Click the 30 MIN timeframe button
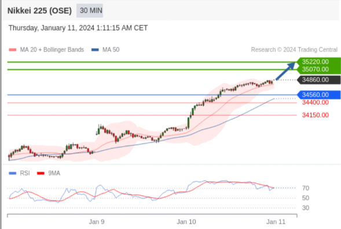The height and width of the screenshot is (229, 341). point(90,10)
